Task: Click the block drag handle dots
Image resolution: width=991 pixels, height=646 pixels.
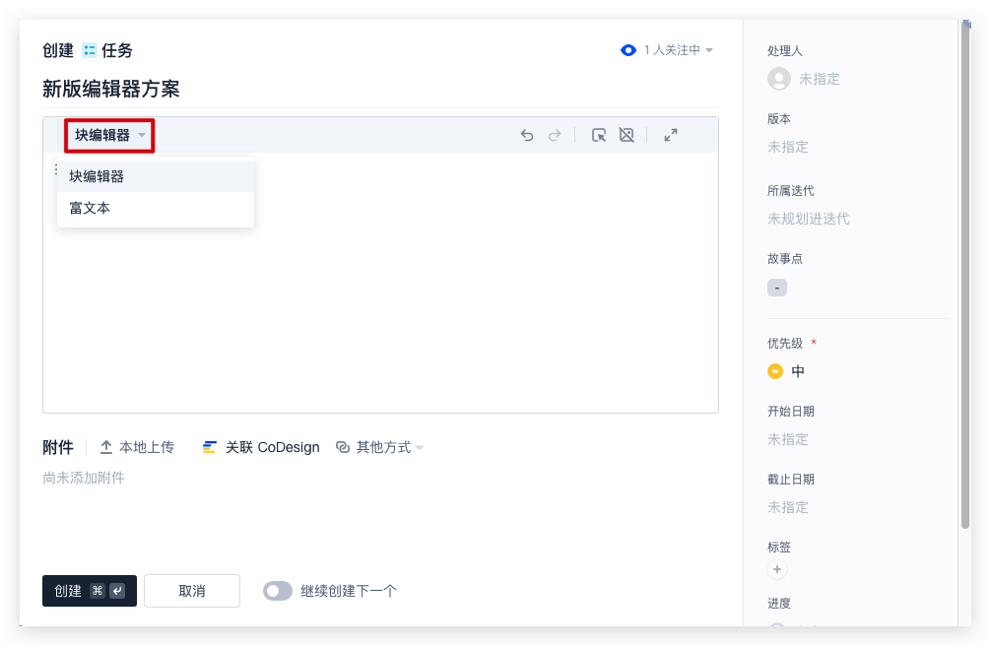Action: click(55, 168)
